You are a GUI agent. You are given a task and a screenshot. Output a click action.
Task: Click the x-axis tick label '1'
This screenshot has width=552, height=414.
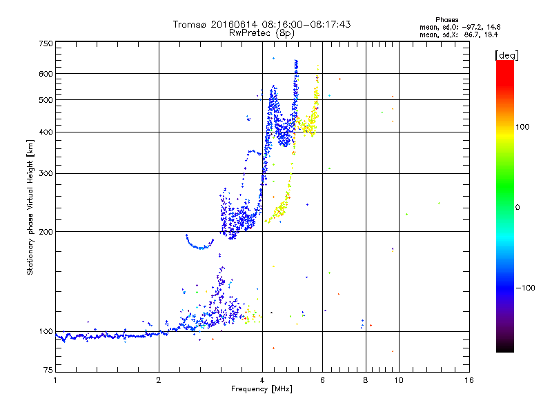pyautogui.click(x=55, y=380)
